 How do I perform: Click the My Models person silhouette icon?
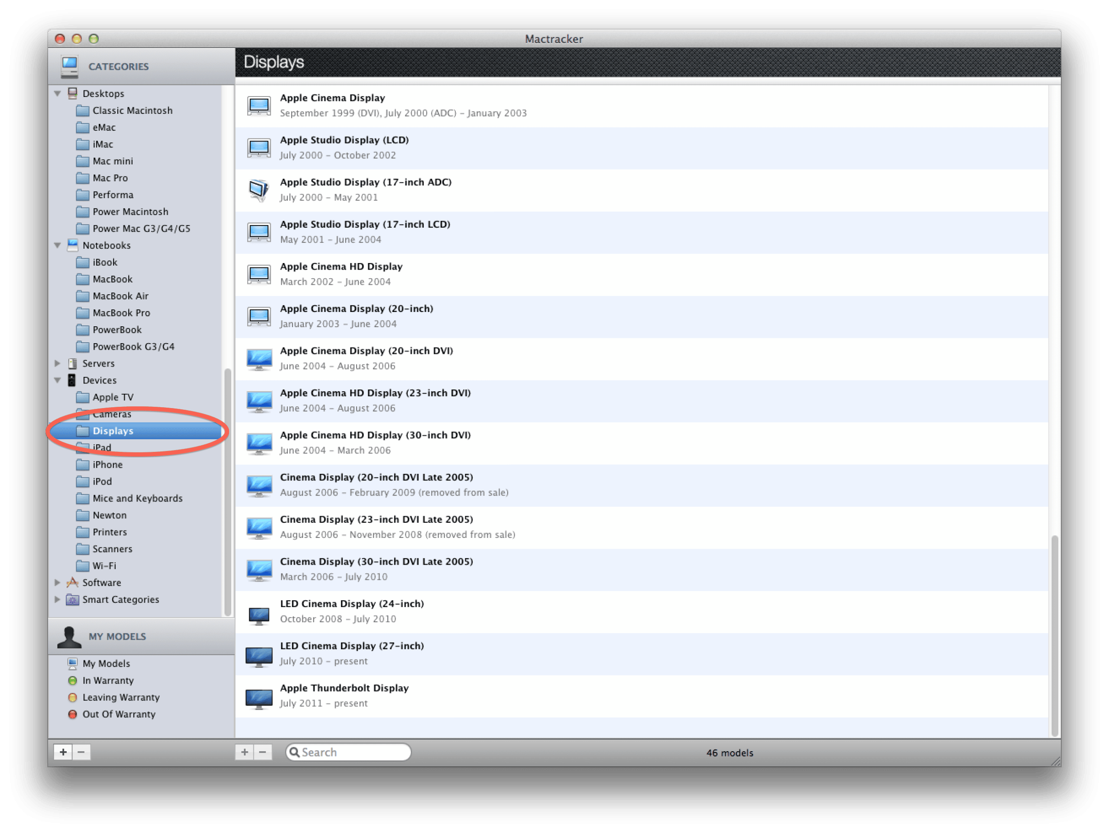pos(69,637)
